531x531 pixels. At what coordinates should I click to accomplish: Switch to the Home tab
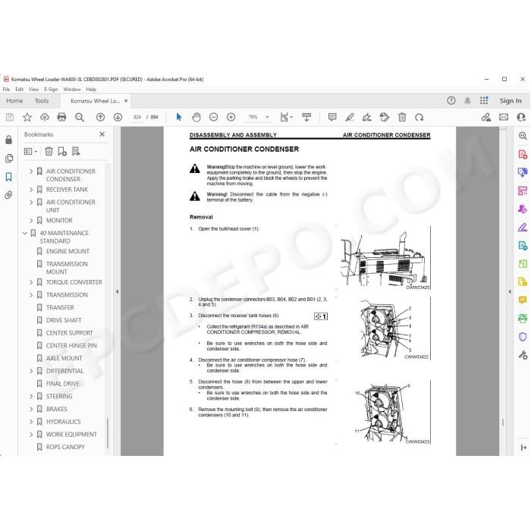click(x=14, y=101)
